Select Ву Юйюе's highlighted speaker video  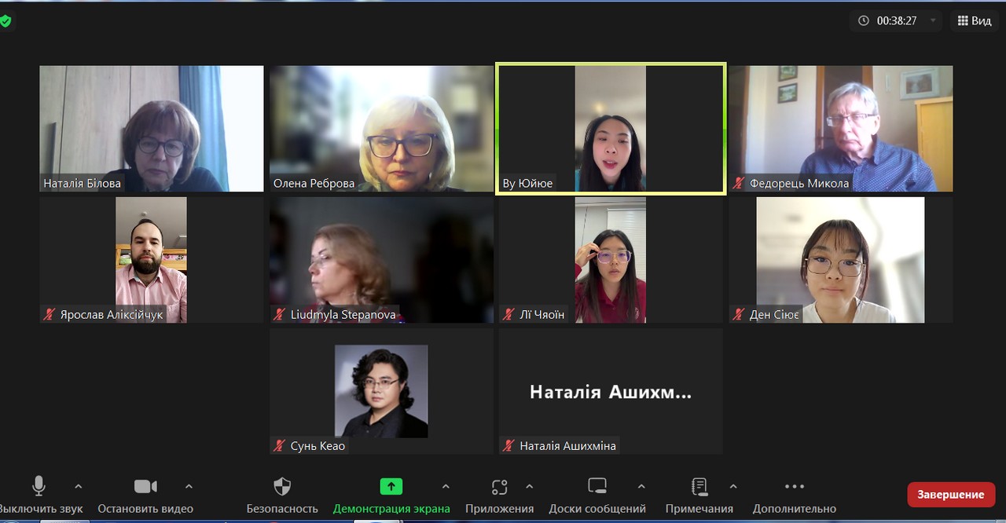(x=611, y=128)
